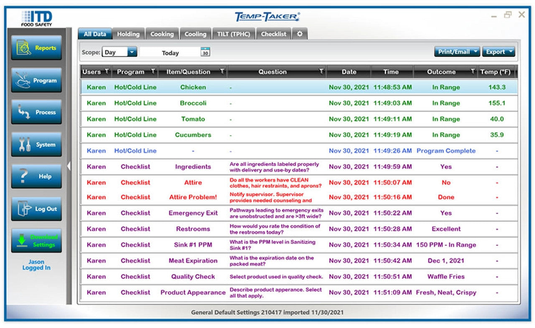Switch to the Holding tab
Viewport: 535px width, 328px height.
(128, 33)
